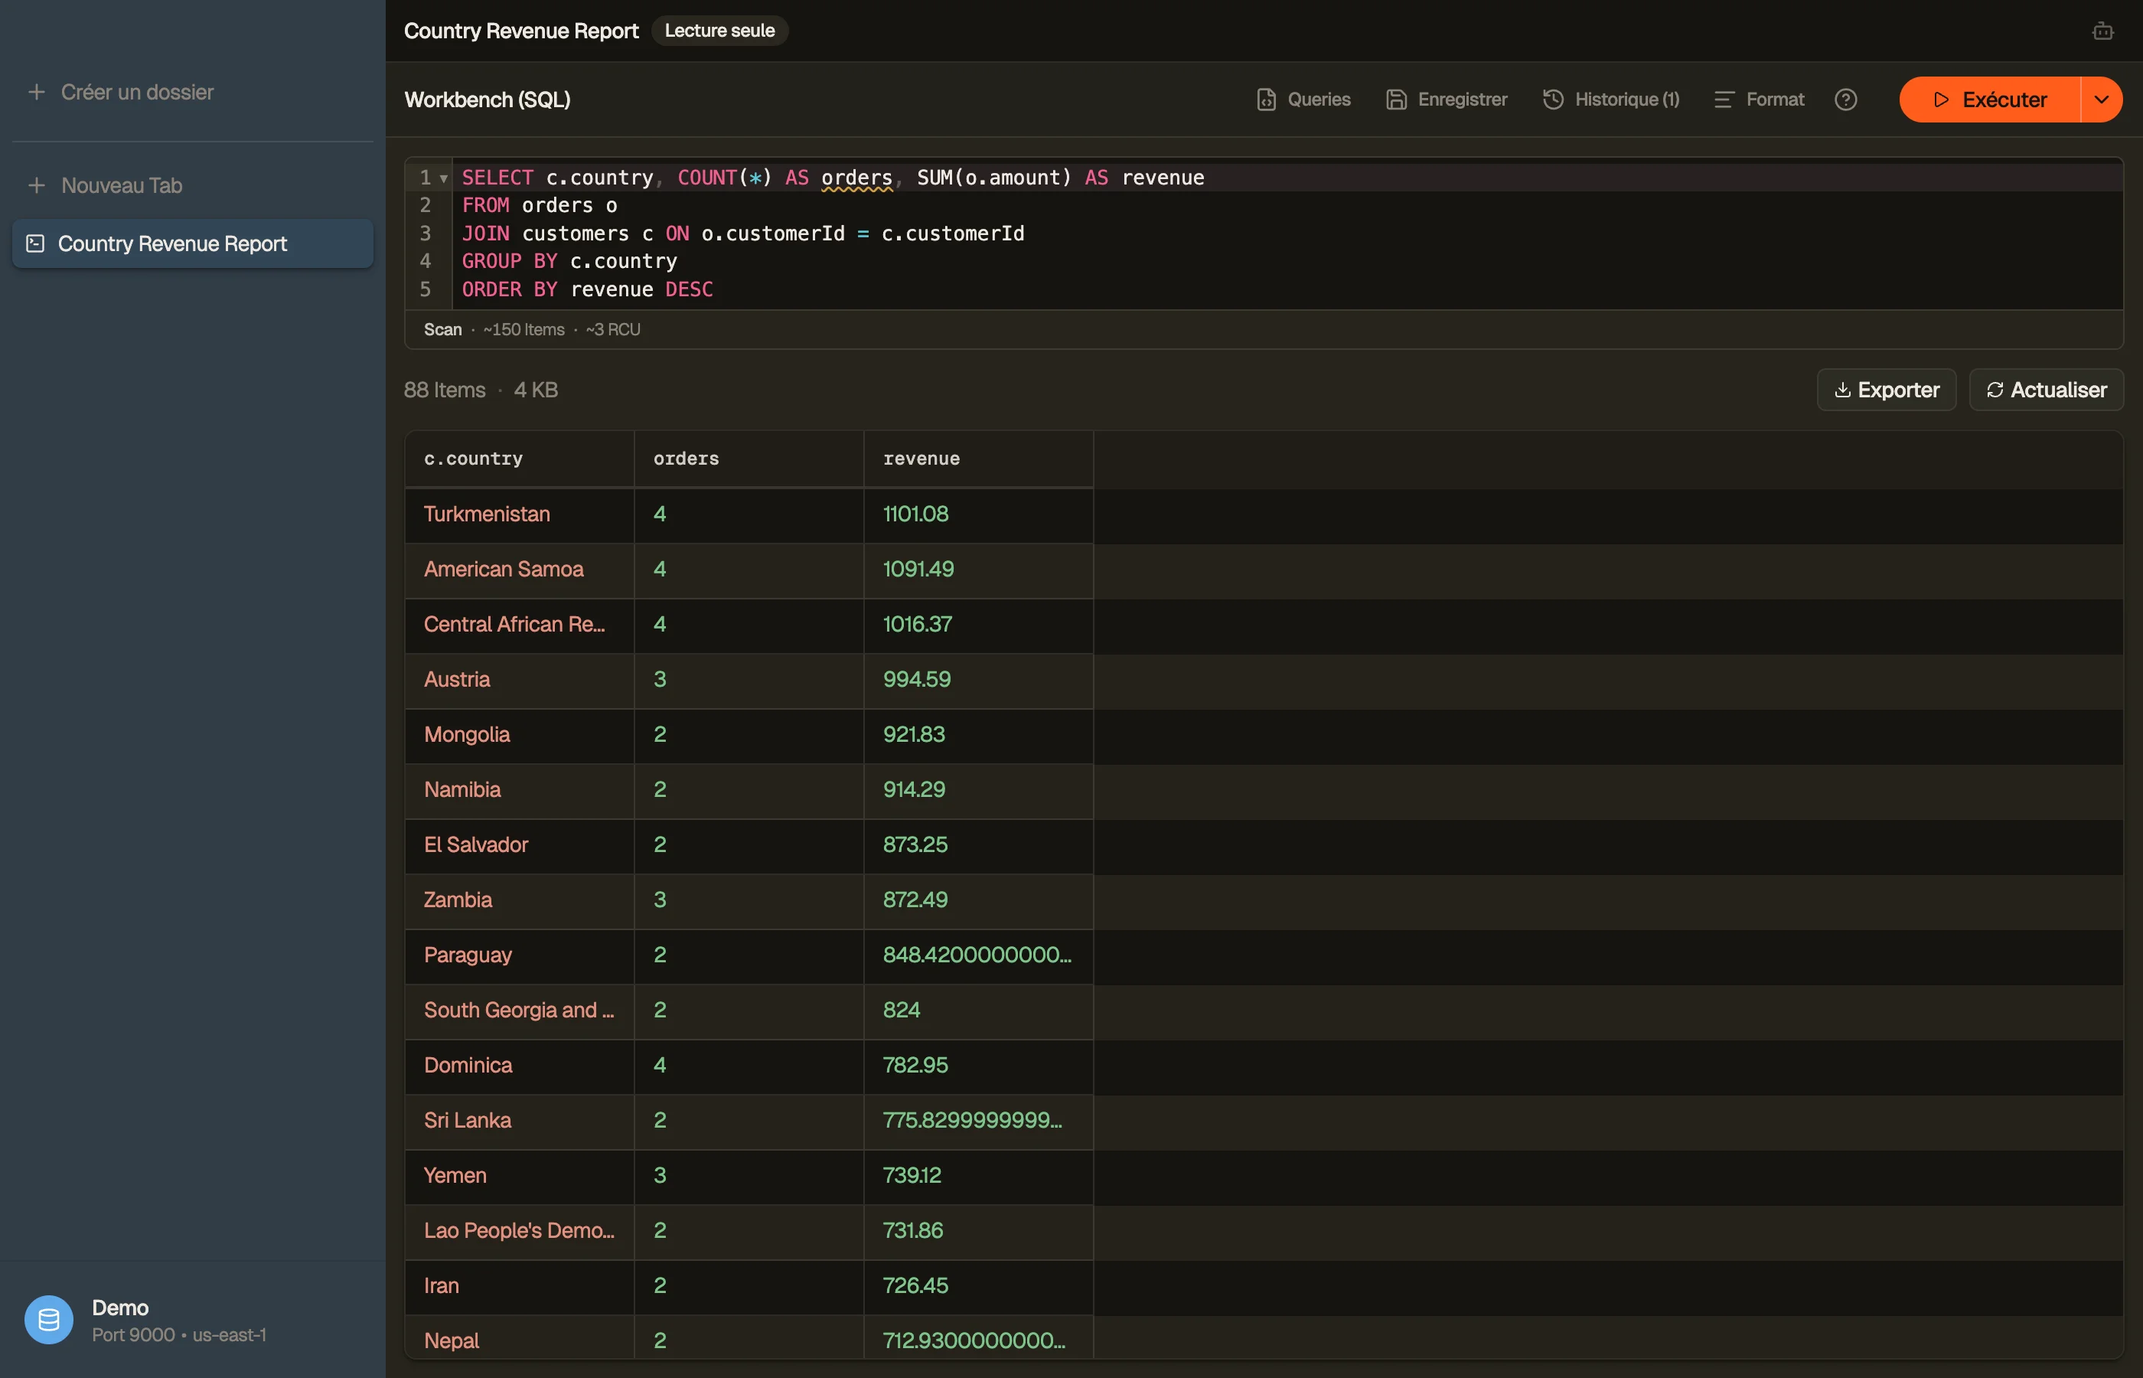Click the Lecture seule badge
This screenshot has height=1378, width=2143.
pyautogui.click(x=719, y=31)
